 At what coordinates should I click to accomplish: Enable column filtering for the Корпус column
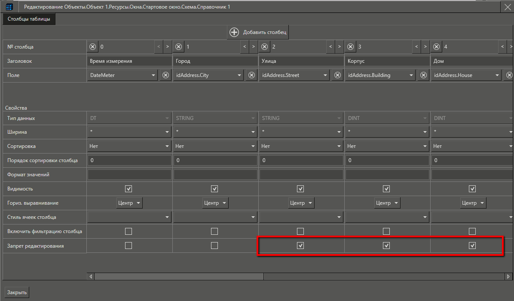tap(386, 231)
